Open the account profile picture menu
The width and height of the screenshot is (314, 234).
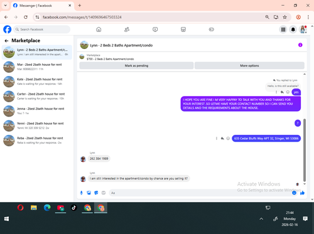303,29
